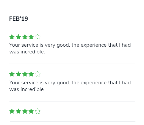Click the second star of the third review
This screenshot has width=144, height=125.
tap(19, 111)
